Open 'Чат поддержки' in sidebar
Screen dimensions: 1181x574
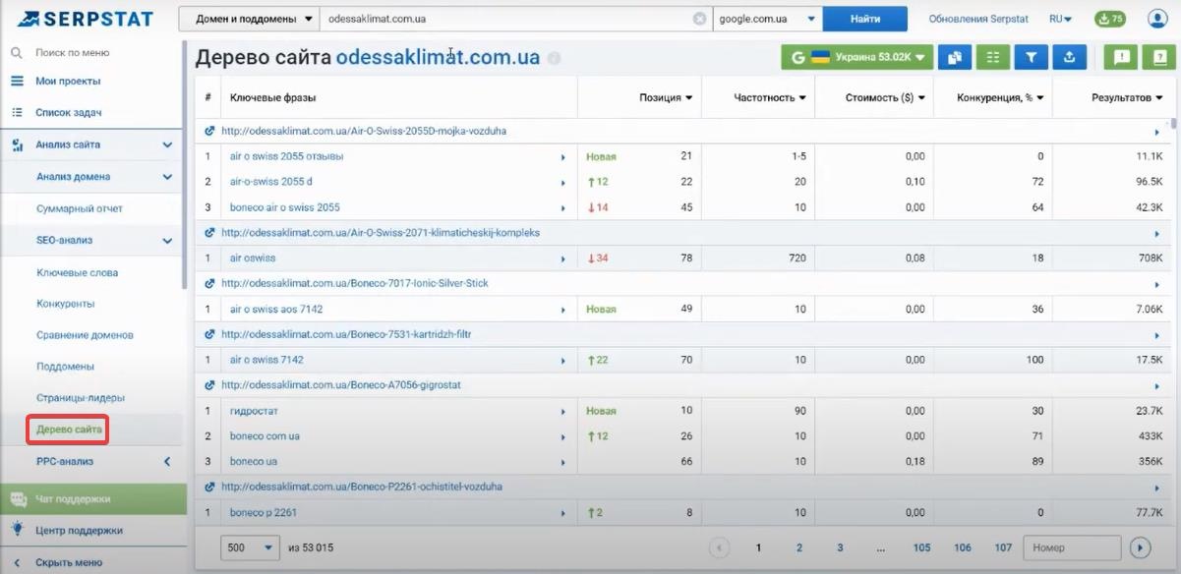73,498
